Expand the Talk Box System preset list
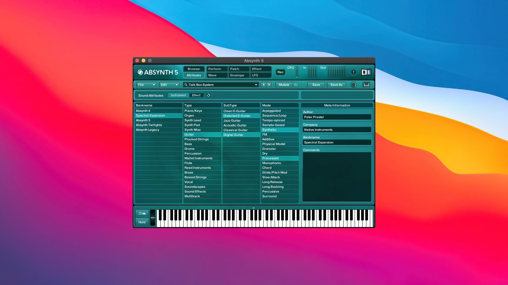508x285 pixels. tap(256, 85)
